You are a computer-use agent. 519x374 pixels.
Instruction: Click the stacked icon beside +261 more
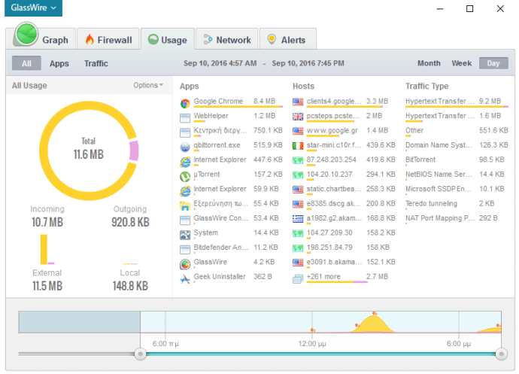(298, 279)
